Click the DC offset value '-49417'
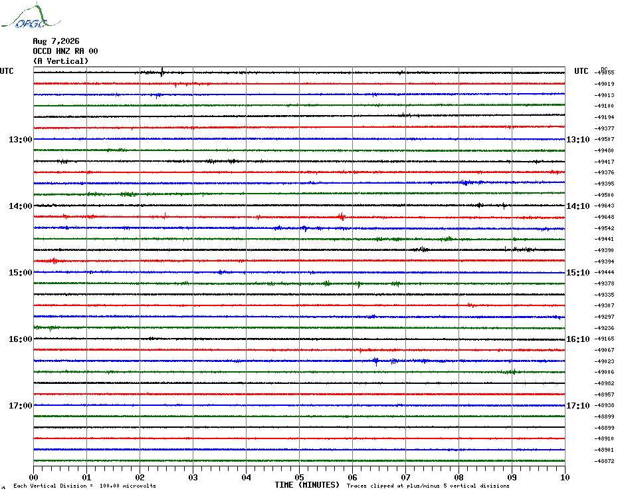618x495 pixels. (604, 162)
